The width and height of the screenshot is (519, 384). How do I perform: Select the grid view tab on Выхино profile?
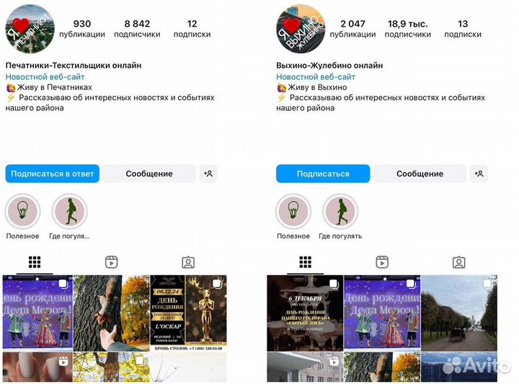[305, 262]
